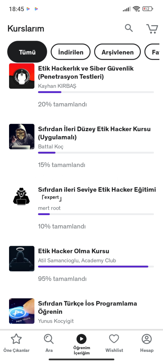163x363 pixels.
Task: Show Arşivlenen courses filter
Action: coord(117,52)
